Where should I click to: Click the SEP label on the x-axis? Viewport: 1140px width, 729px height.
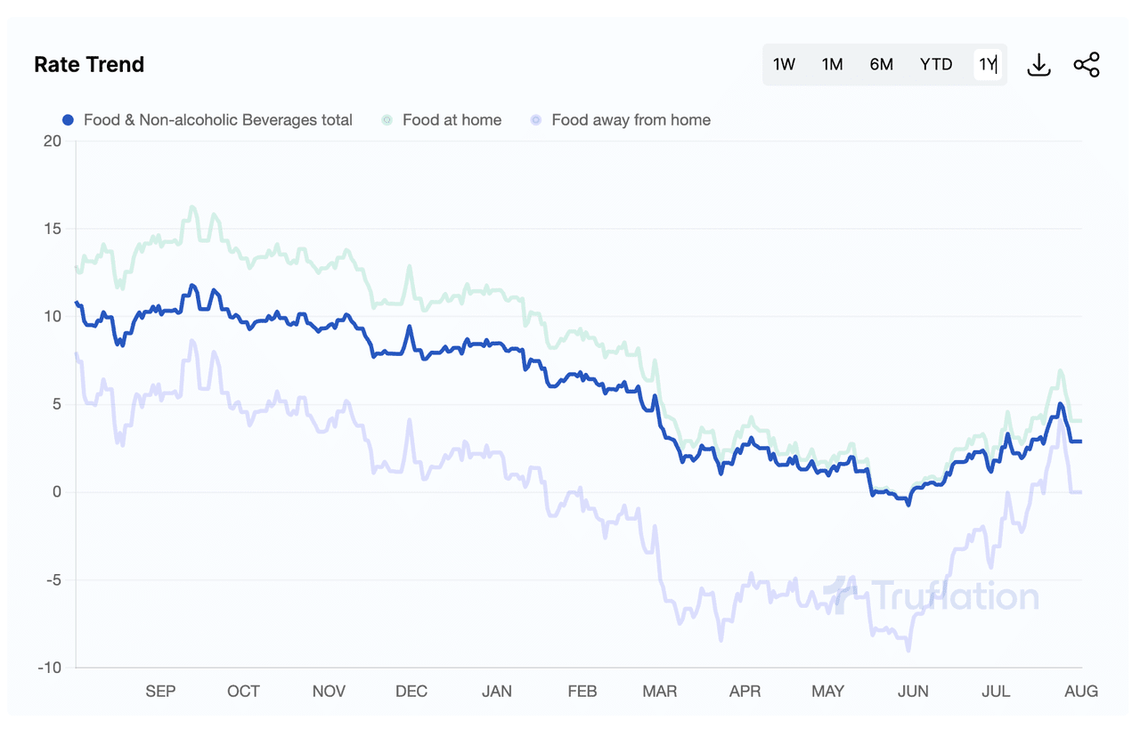point(160,691)
